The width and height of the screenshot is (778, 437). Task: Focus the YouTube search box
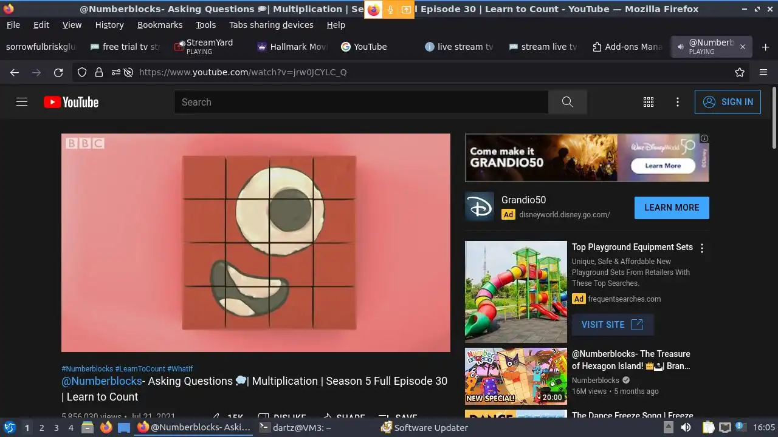click(361, 102)
